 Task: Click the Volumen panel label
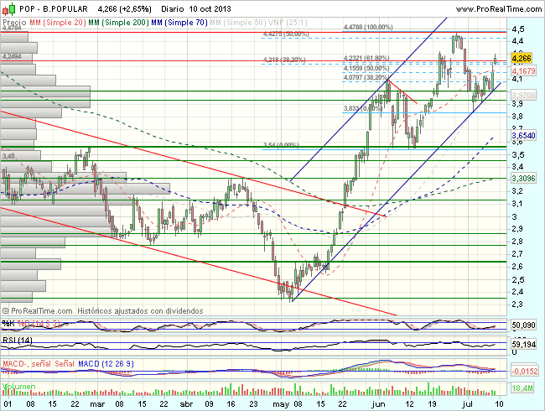18,386
